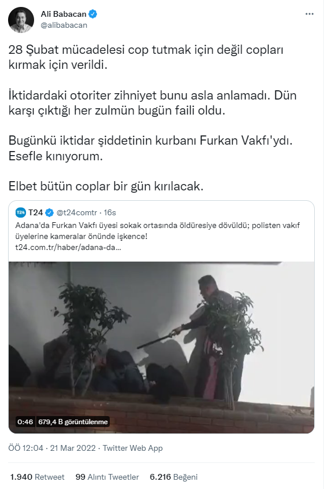Screen dimensions: 324x489
Task: Click the Twitter Web App source label
Action: 133,448
